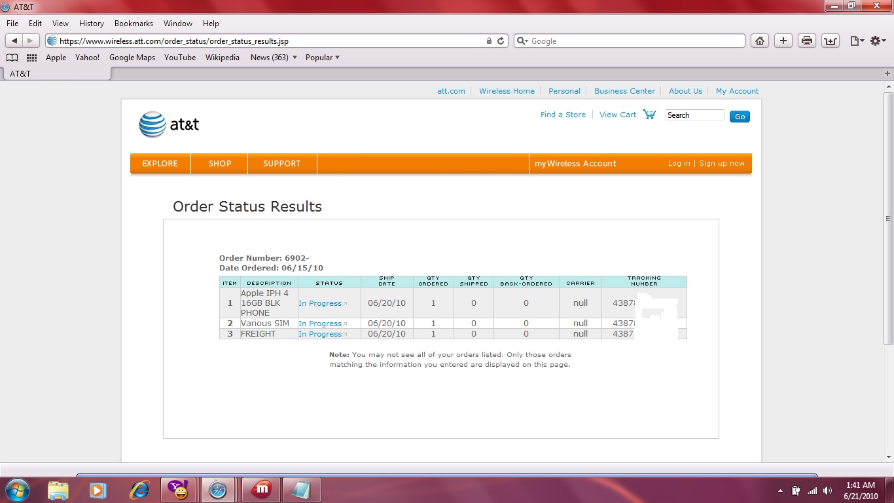Reload the page using the refresh icon
Viewport: 894px width, 503px height.
point(501,41)
